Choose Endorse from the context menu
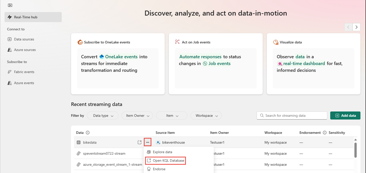This screenshot has width=366, height=173. click(159, 169)
